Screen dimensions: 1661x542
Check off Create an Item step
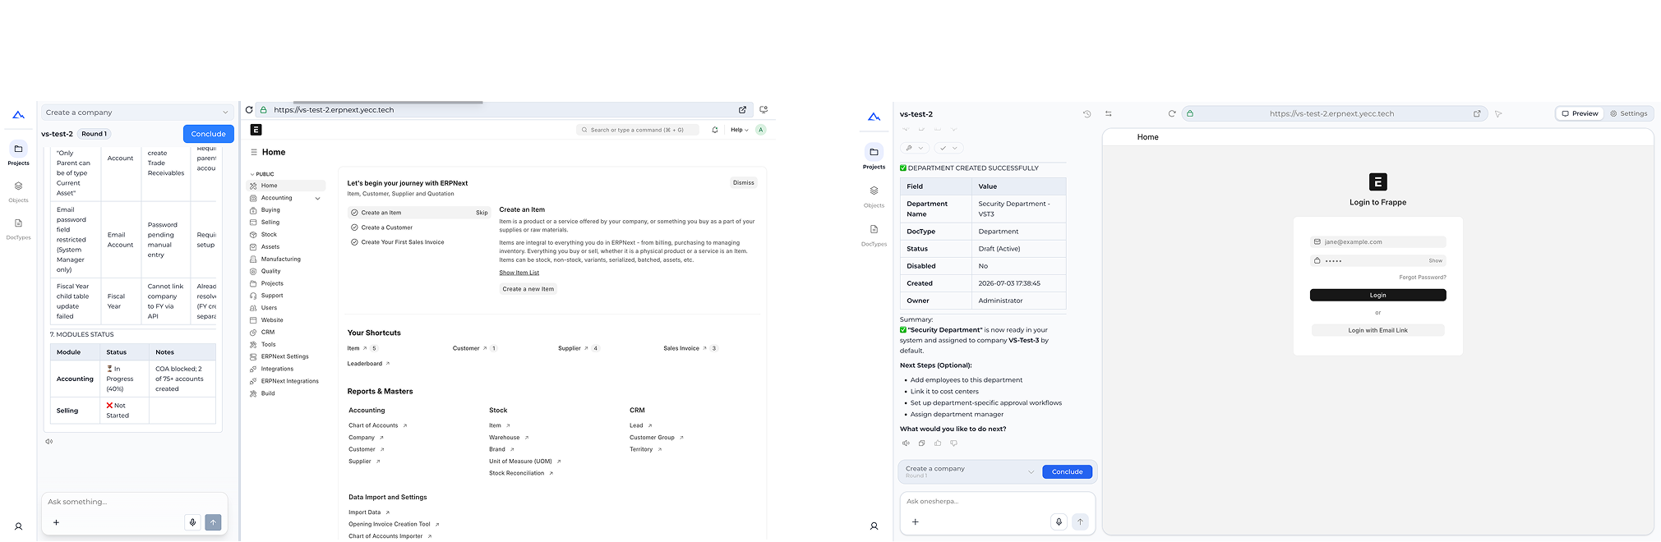(354, 213)
